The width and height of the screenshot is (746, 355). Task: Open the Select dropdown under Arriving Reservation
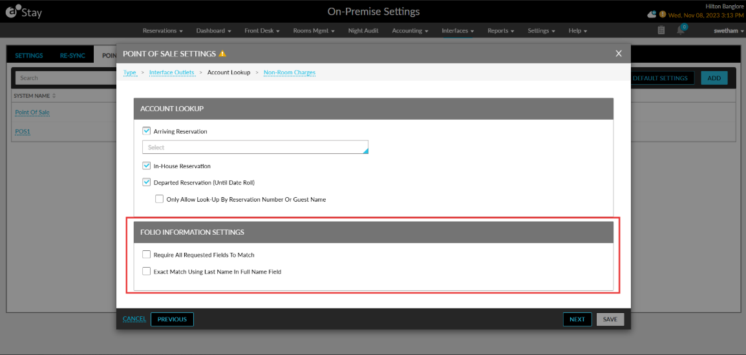(255, 147)
